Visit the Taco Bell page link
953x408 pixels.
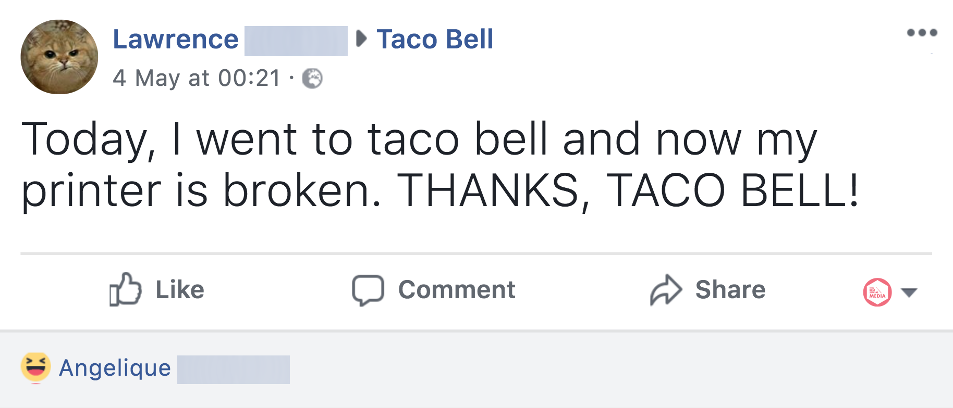click(435, 40)
